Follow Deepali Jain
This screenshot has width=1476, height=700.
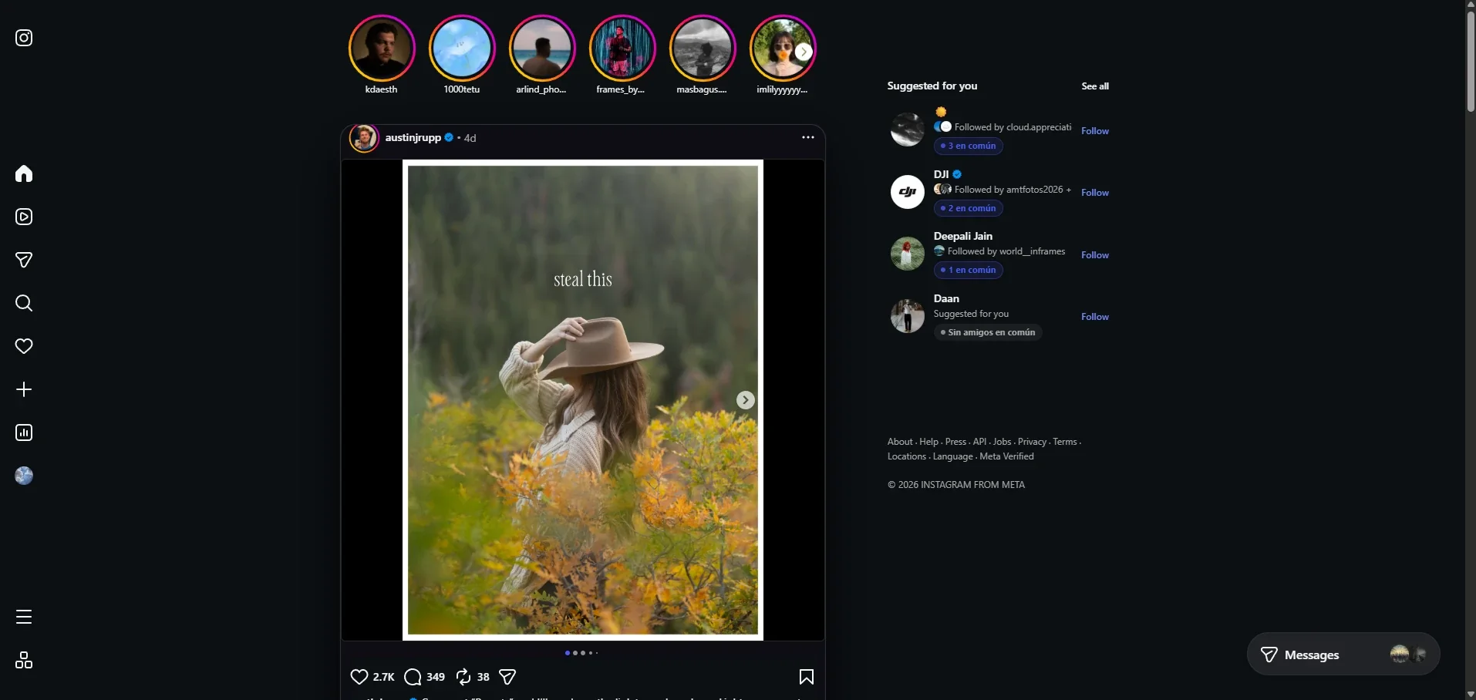point(1095,255)
